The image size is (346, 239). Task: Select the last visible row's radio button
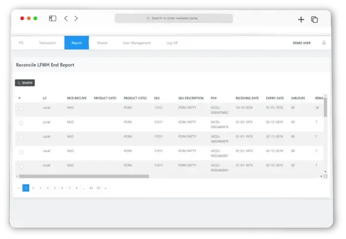(x=21, y=167)
